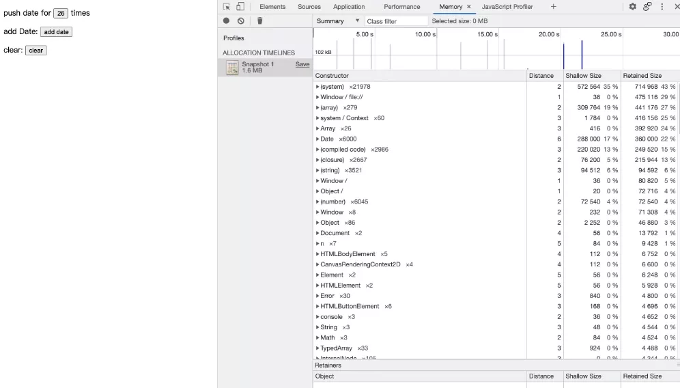
Task: Close the Memory tab with x
Action: pyautogui.click(x=469, y=7)
